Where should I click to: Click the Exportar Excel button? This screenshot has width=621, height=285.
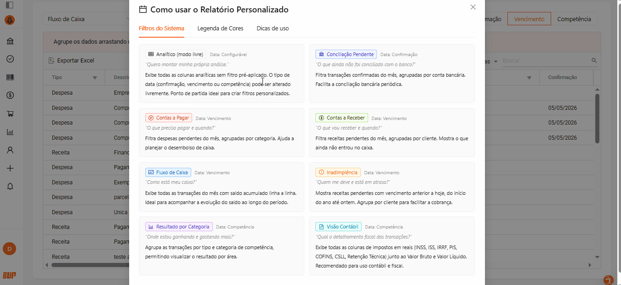point(71,60)
